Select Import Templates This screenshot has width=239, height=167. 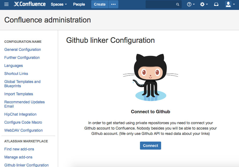[18, 94]
